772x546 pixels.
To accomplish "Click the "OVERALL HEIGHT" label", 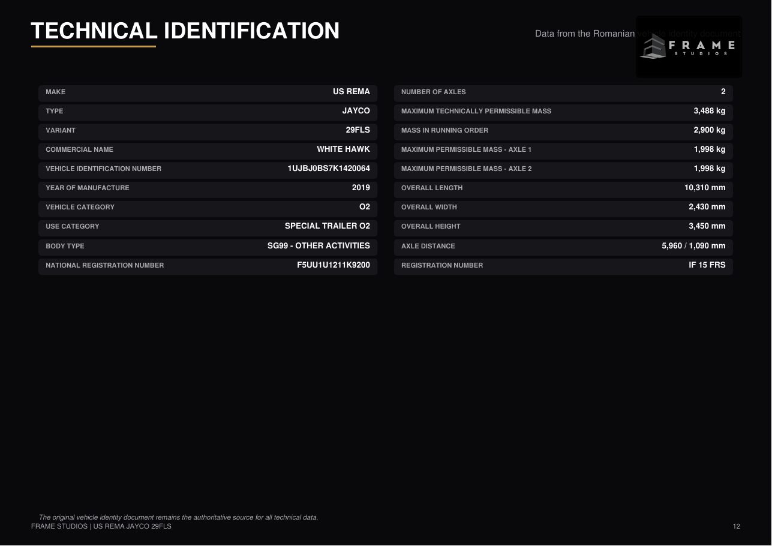I will (x=431, y=226).
